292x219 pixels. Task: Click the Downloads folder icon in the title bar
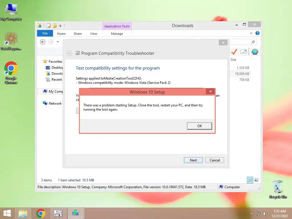[x=39, y=25]
